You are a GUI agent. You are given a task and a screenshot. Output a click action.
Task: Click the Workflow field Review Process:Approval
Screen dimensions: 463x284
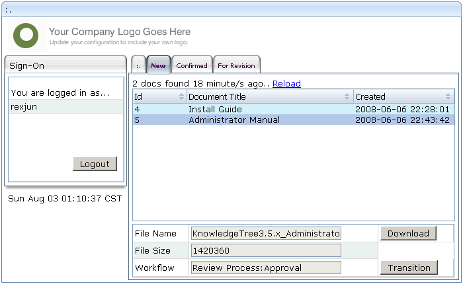[x=266, y=267]
